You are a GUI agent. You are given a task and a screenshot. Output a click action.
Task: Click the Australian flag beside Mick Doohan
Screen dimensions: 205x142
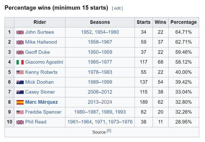click(20, 82)
